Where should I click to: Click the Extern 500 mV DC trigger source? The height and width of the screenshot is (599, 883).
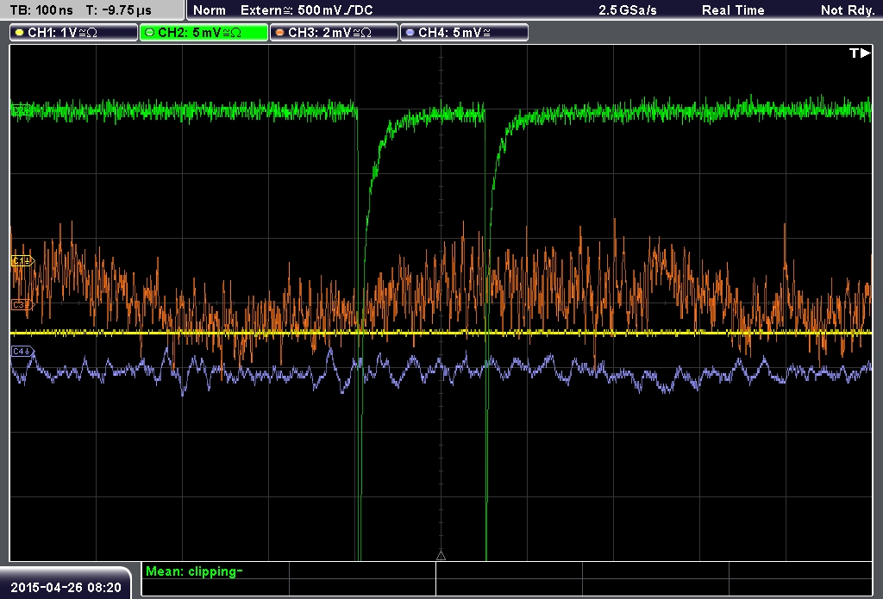pos(307,10)
